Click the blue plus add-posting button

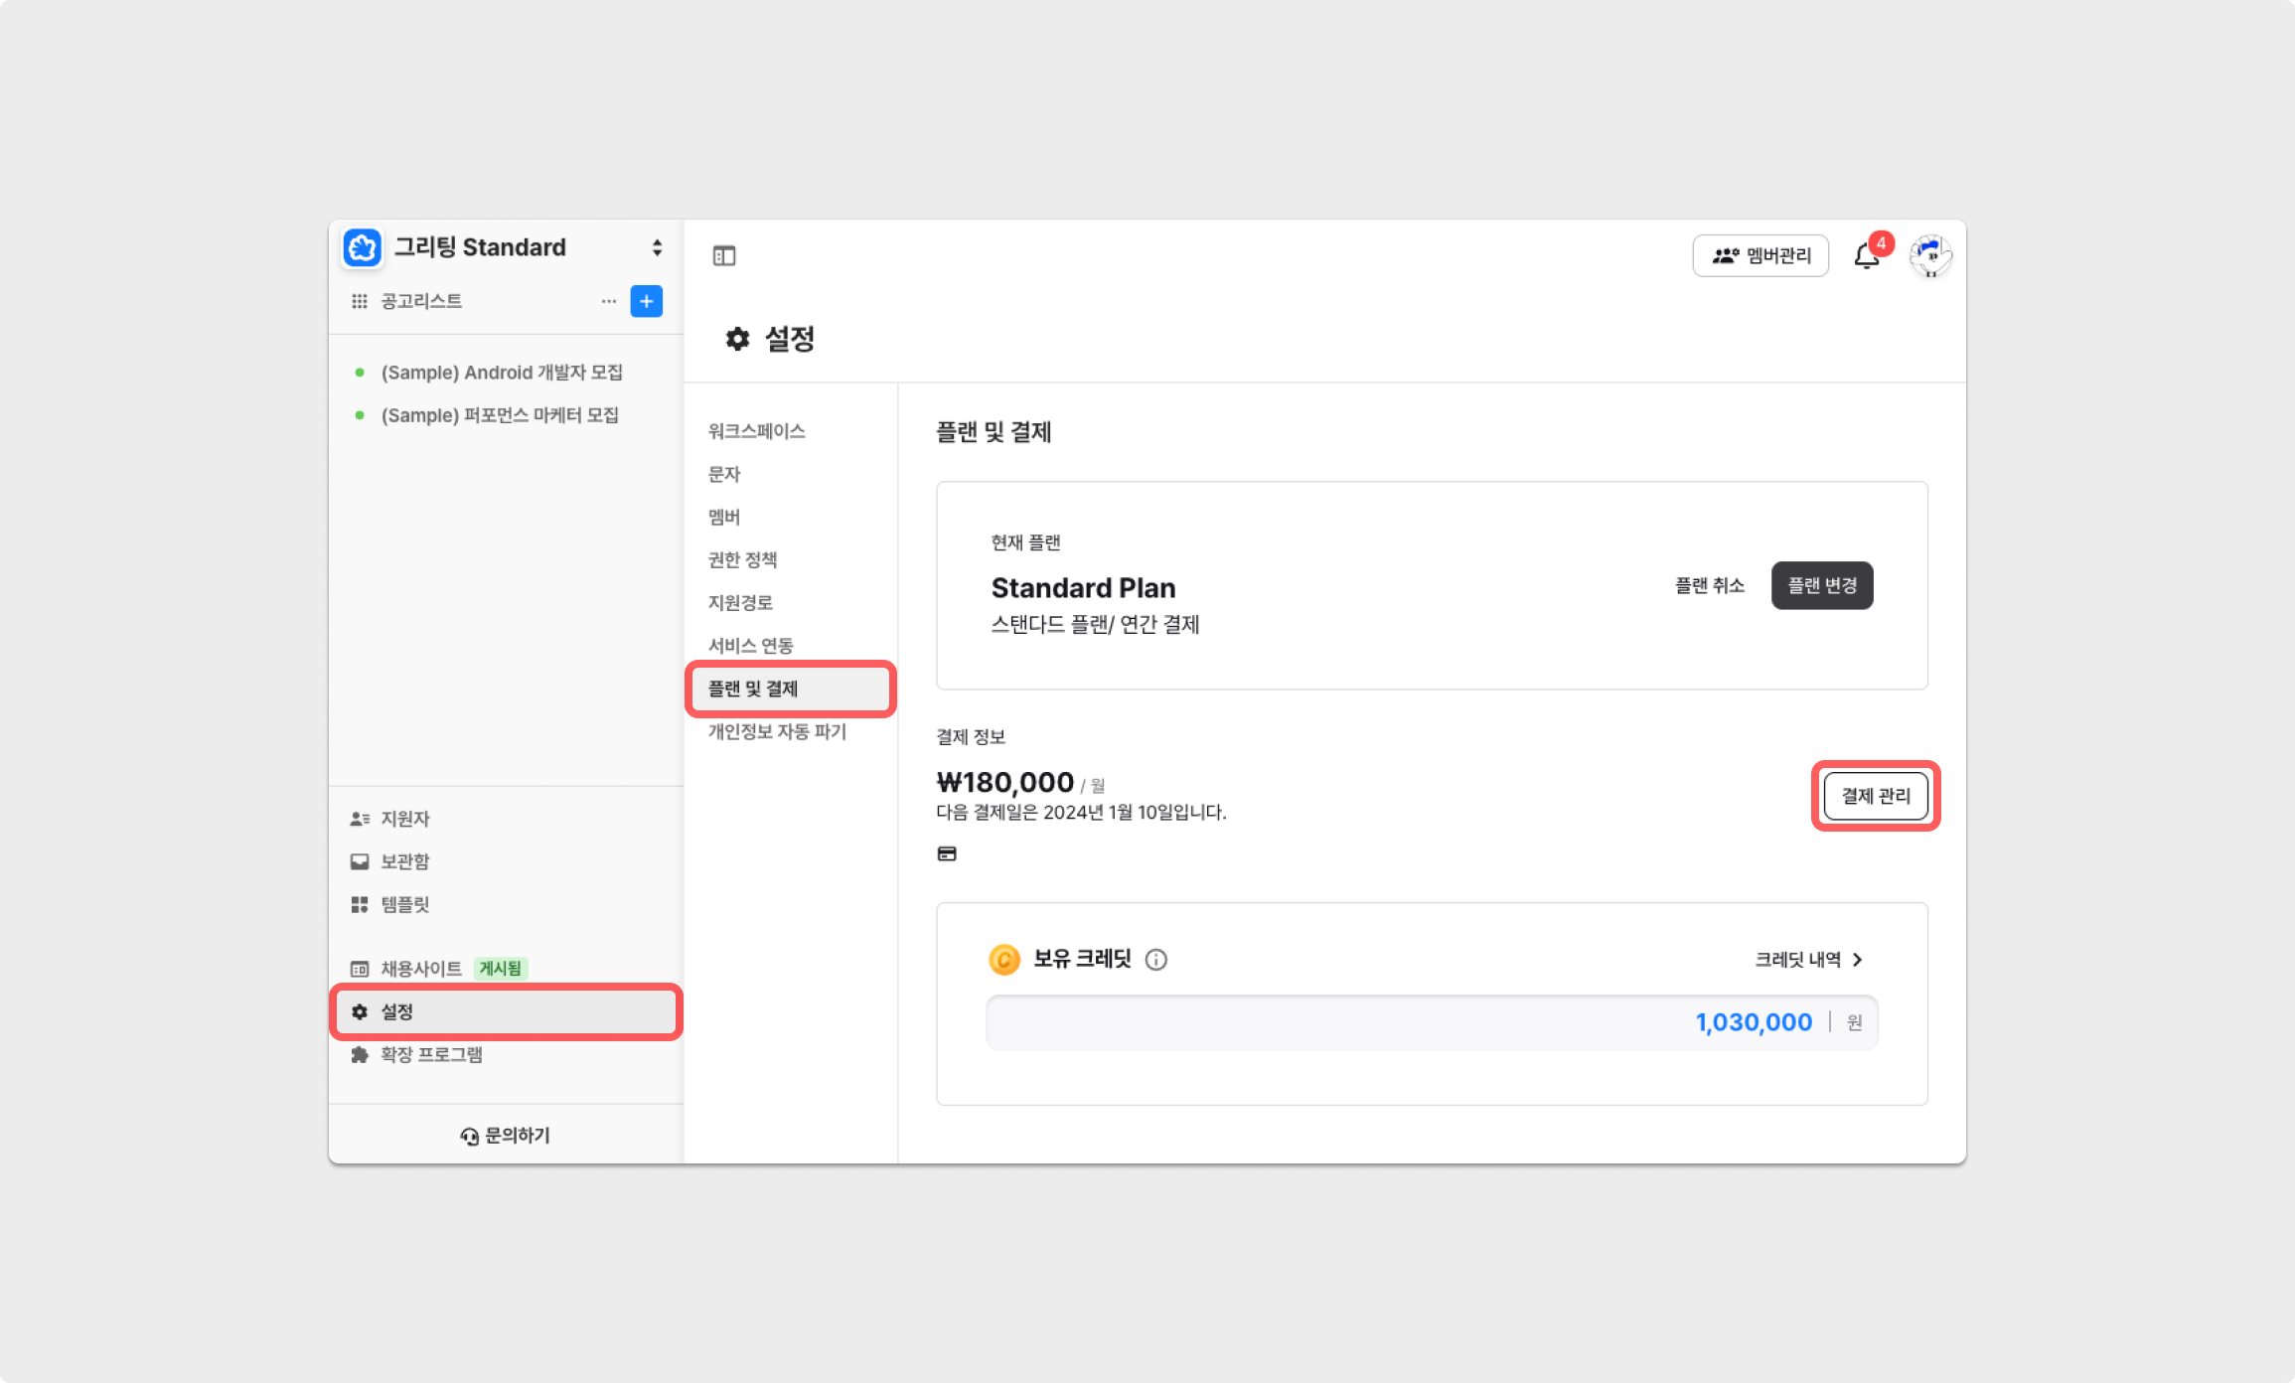(x=646, y=301)
